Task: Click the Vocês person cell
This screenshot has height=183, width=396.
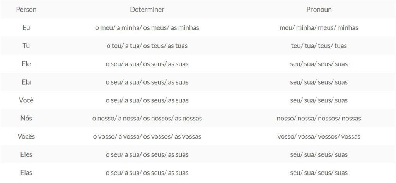Action: 26,136
